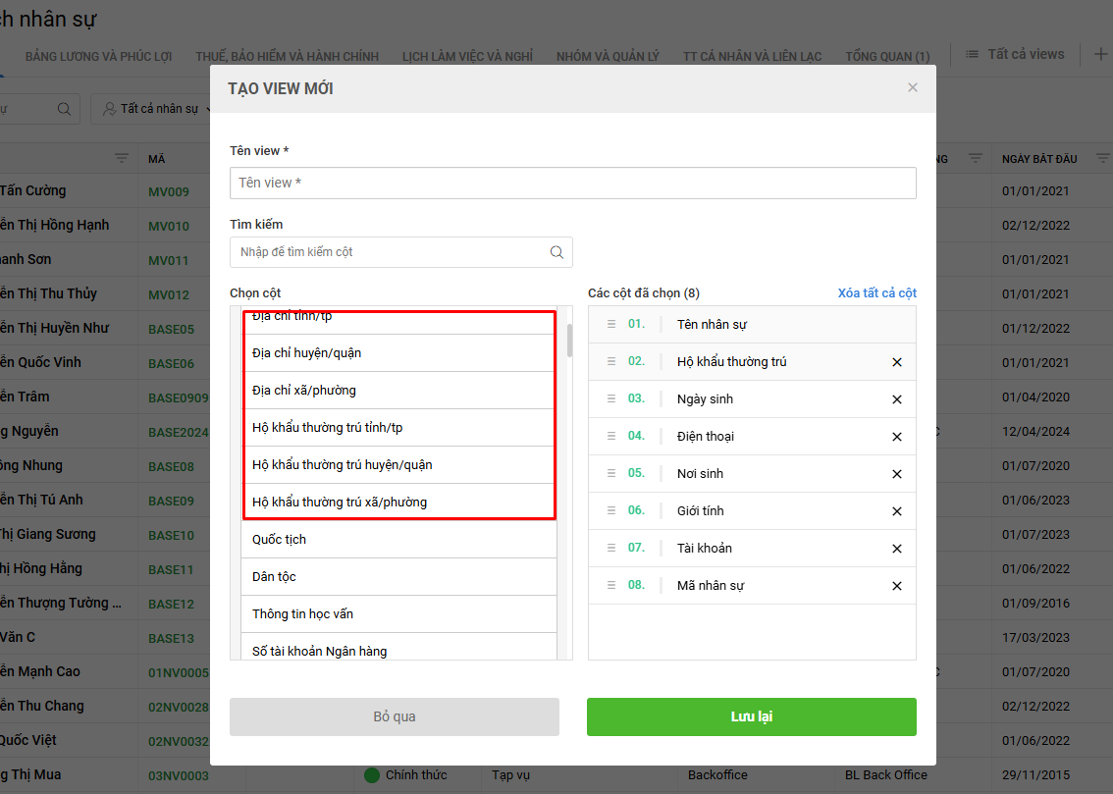
Task: Click Thị Mua employee name
Action: point(30,774)
